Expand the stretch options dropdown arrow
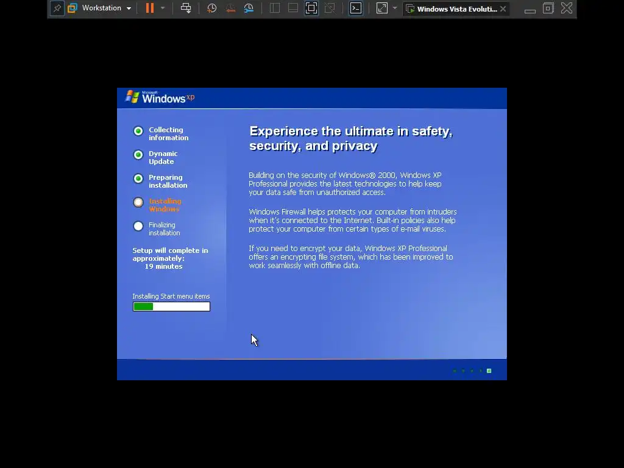The height and width of the screenshot is (468, 624). point(394,9)
